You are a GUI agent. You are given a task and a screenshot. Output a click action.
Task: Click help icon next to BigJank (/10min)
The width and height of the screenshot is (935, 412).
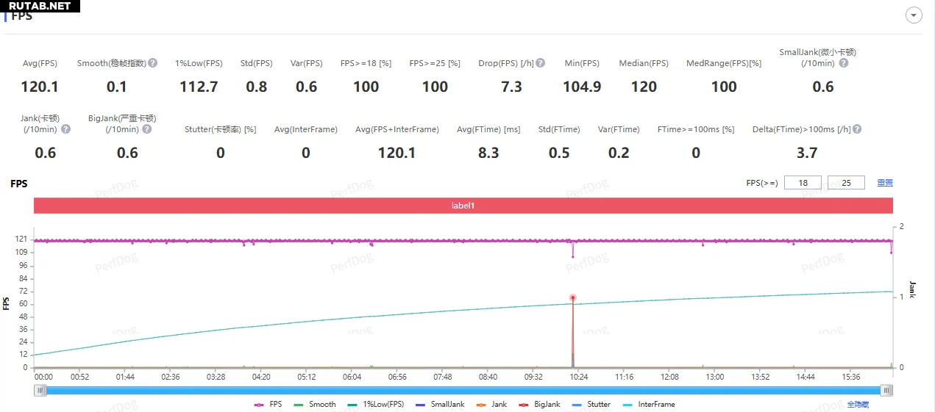coord(147,129)
